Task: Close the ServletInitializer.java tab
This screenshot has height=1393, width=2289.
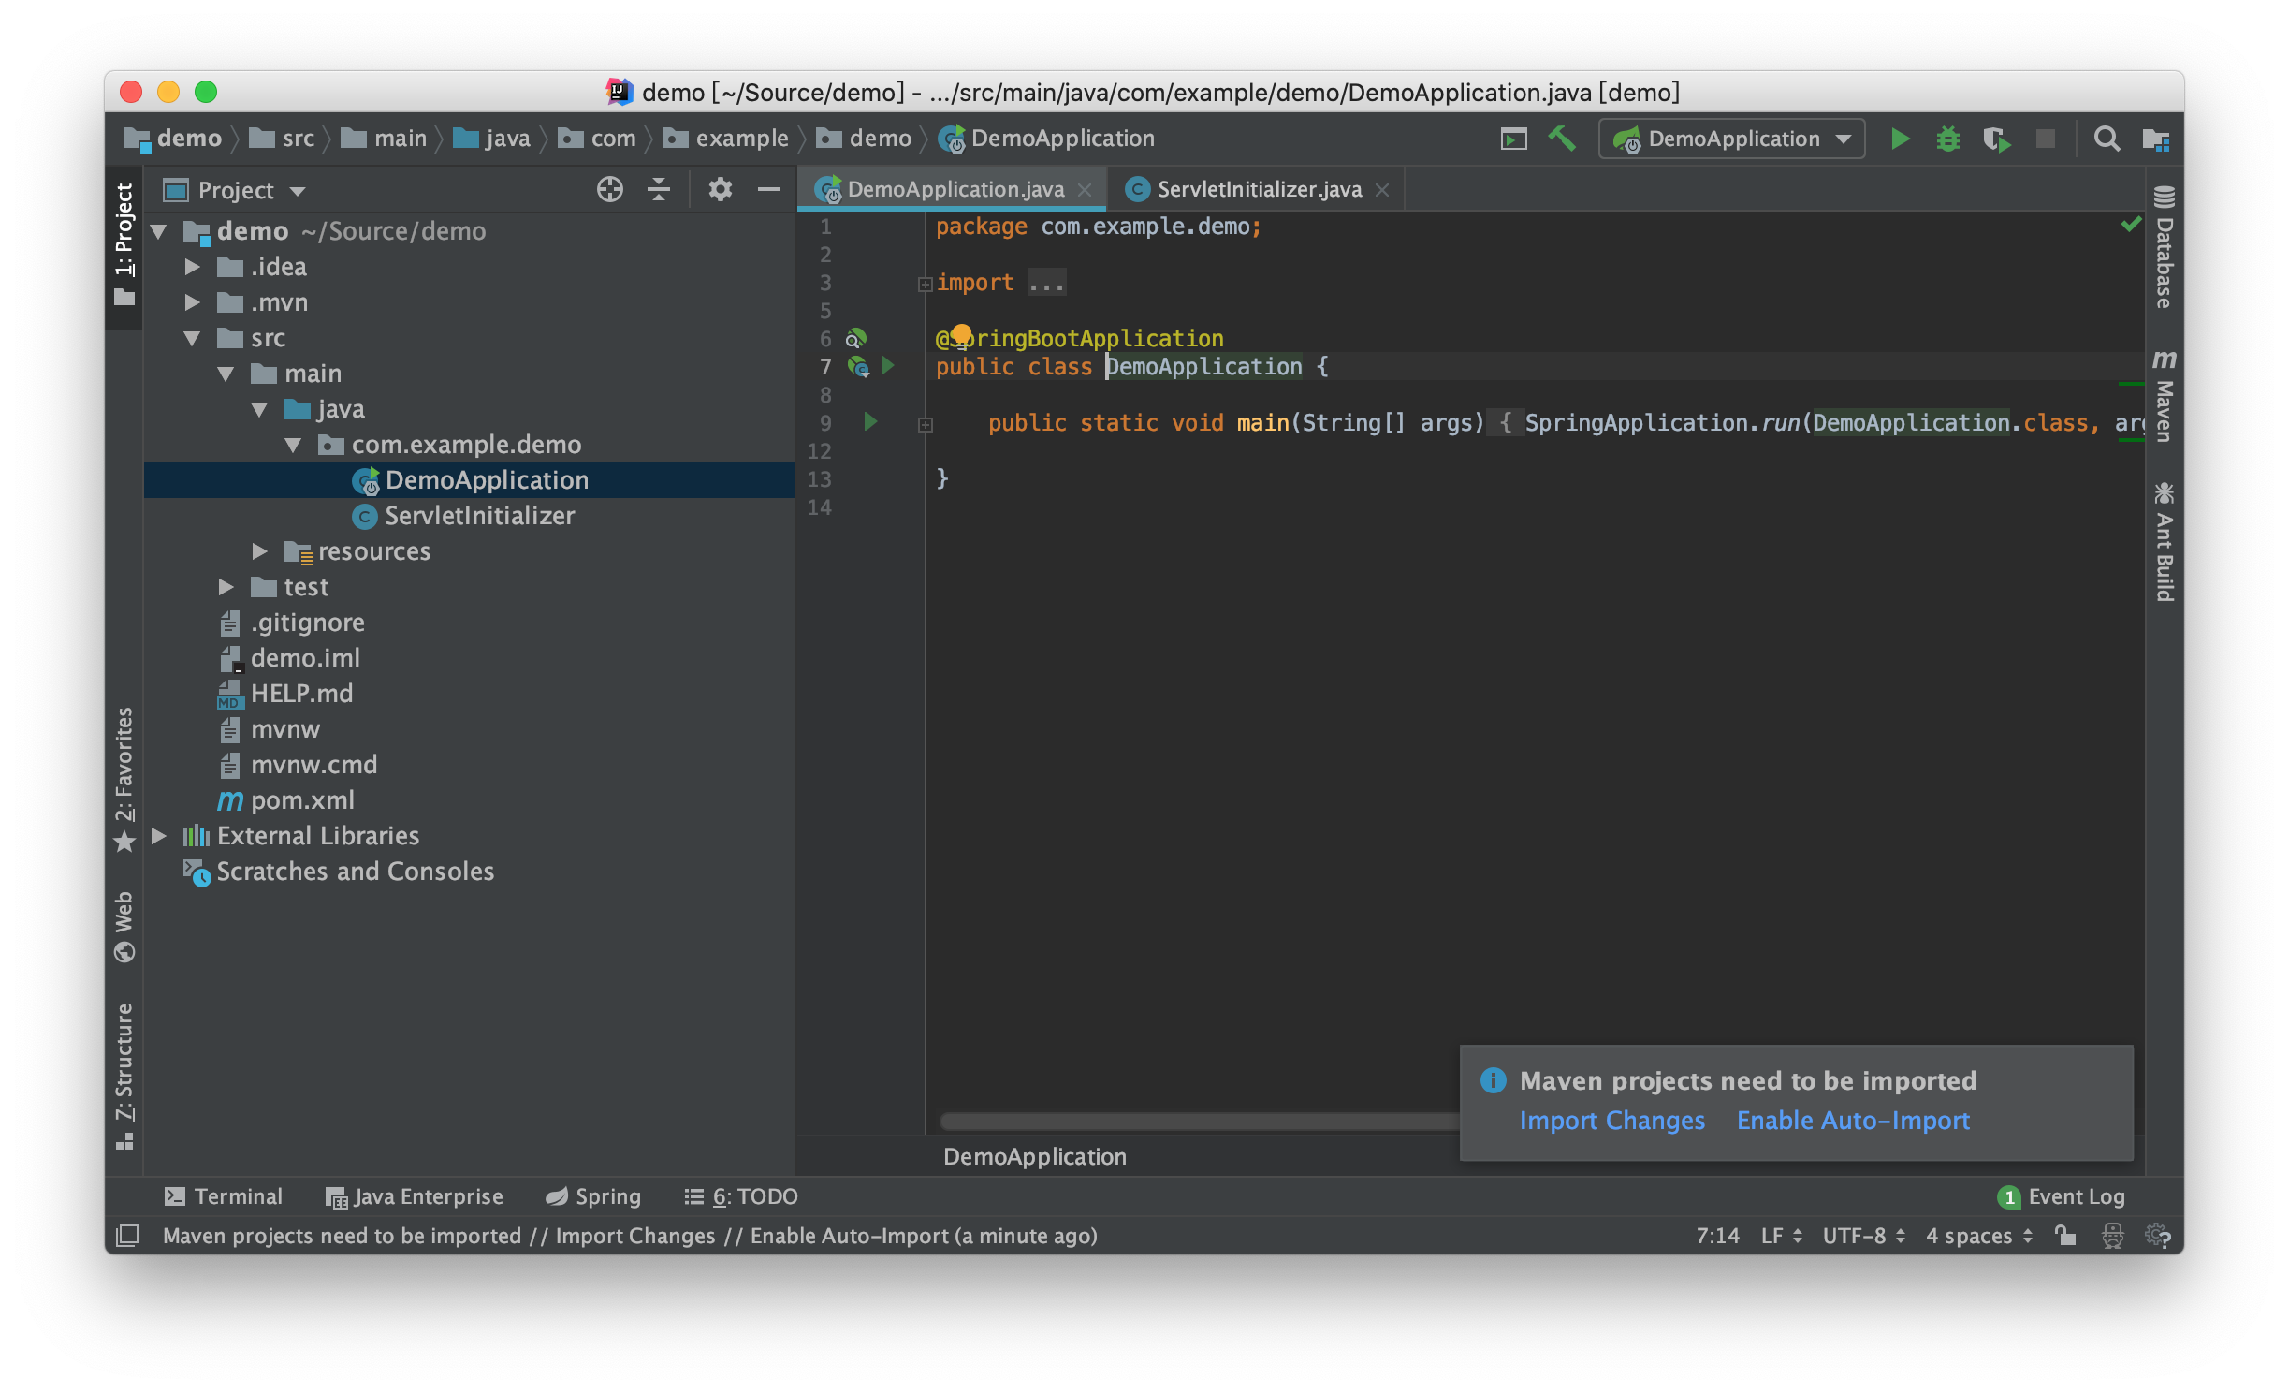Action: click(x=1382, y=190)
